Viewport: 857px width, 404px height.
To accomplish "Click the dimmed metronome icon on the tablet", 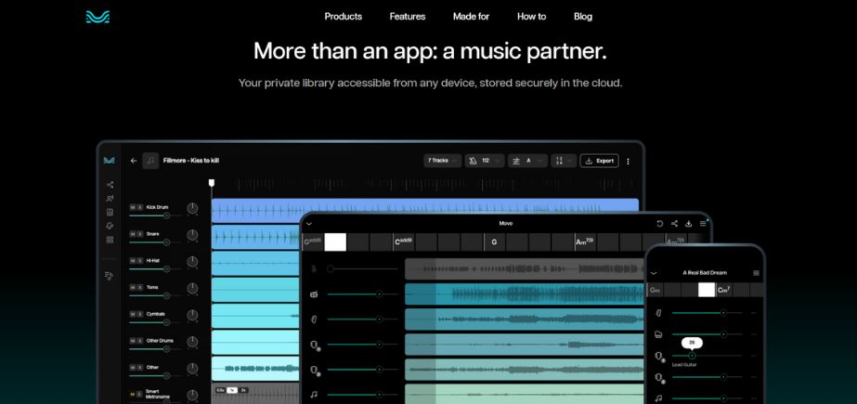I will point(314,269).
